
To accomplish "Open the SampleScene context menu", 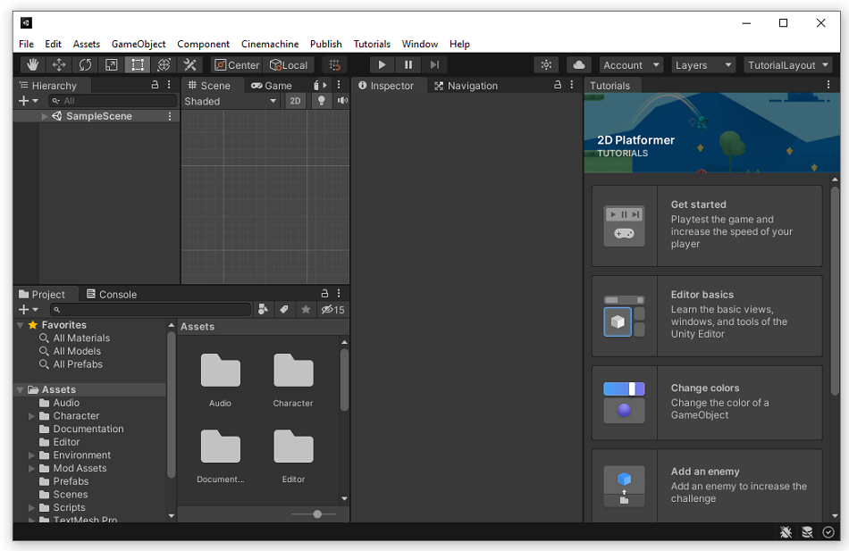I will coord(170,116).
